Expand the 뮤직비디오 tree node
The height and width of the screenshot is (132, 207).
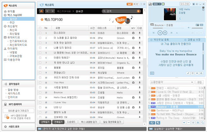[x=5, y=37]
